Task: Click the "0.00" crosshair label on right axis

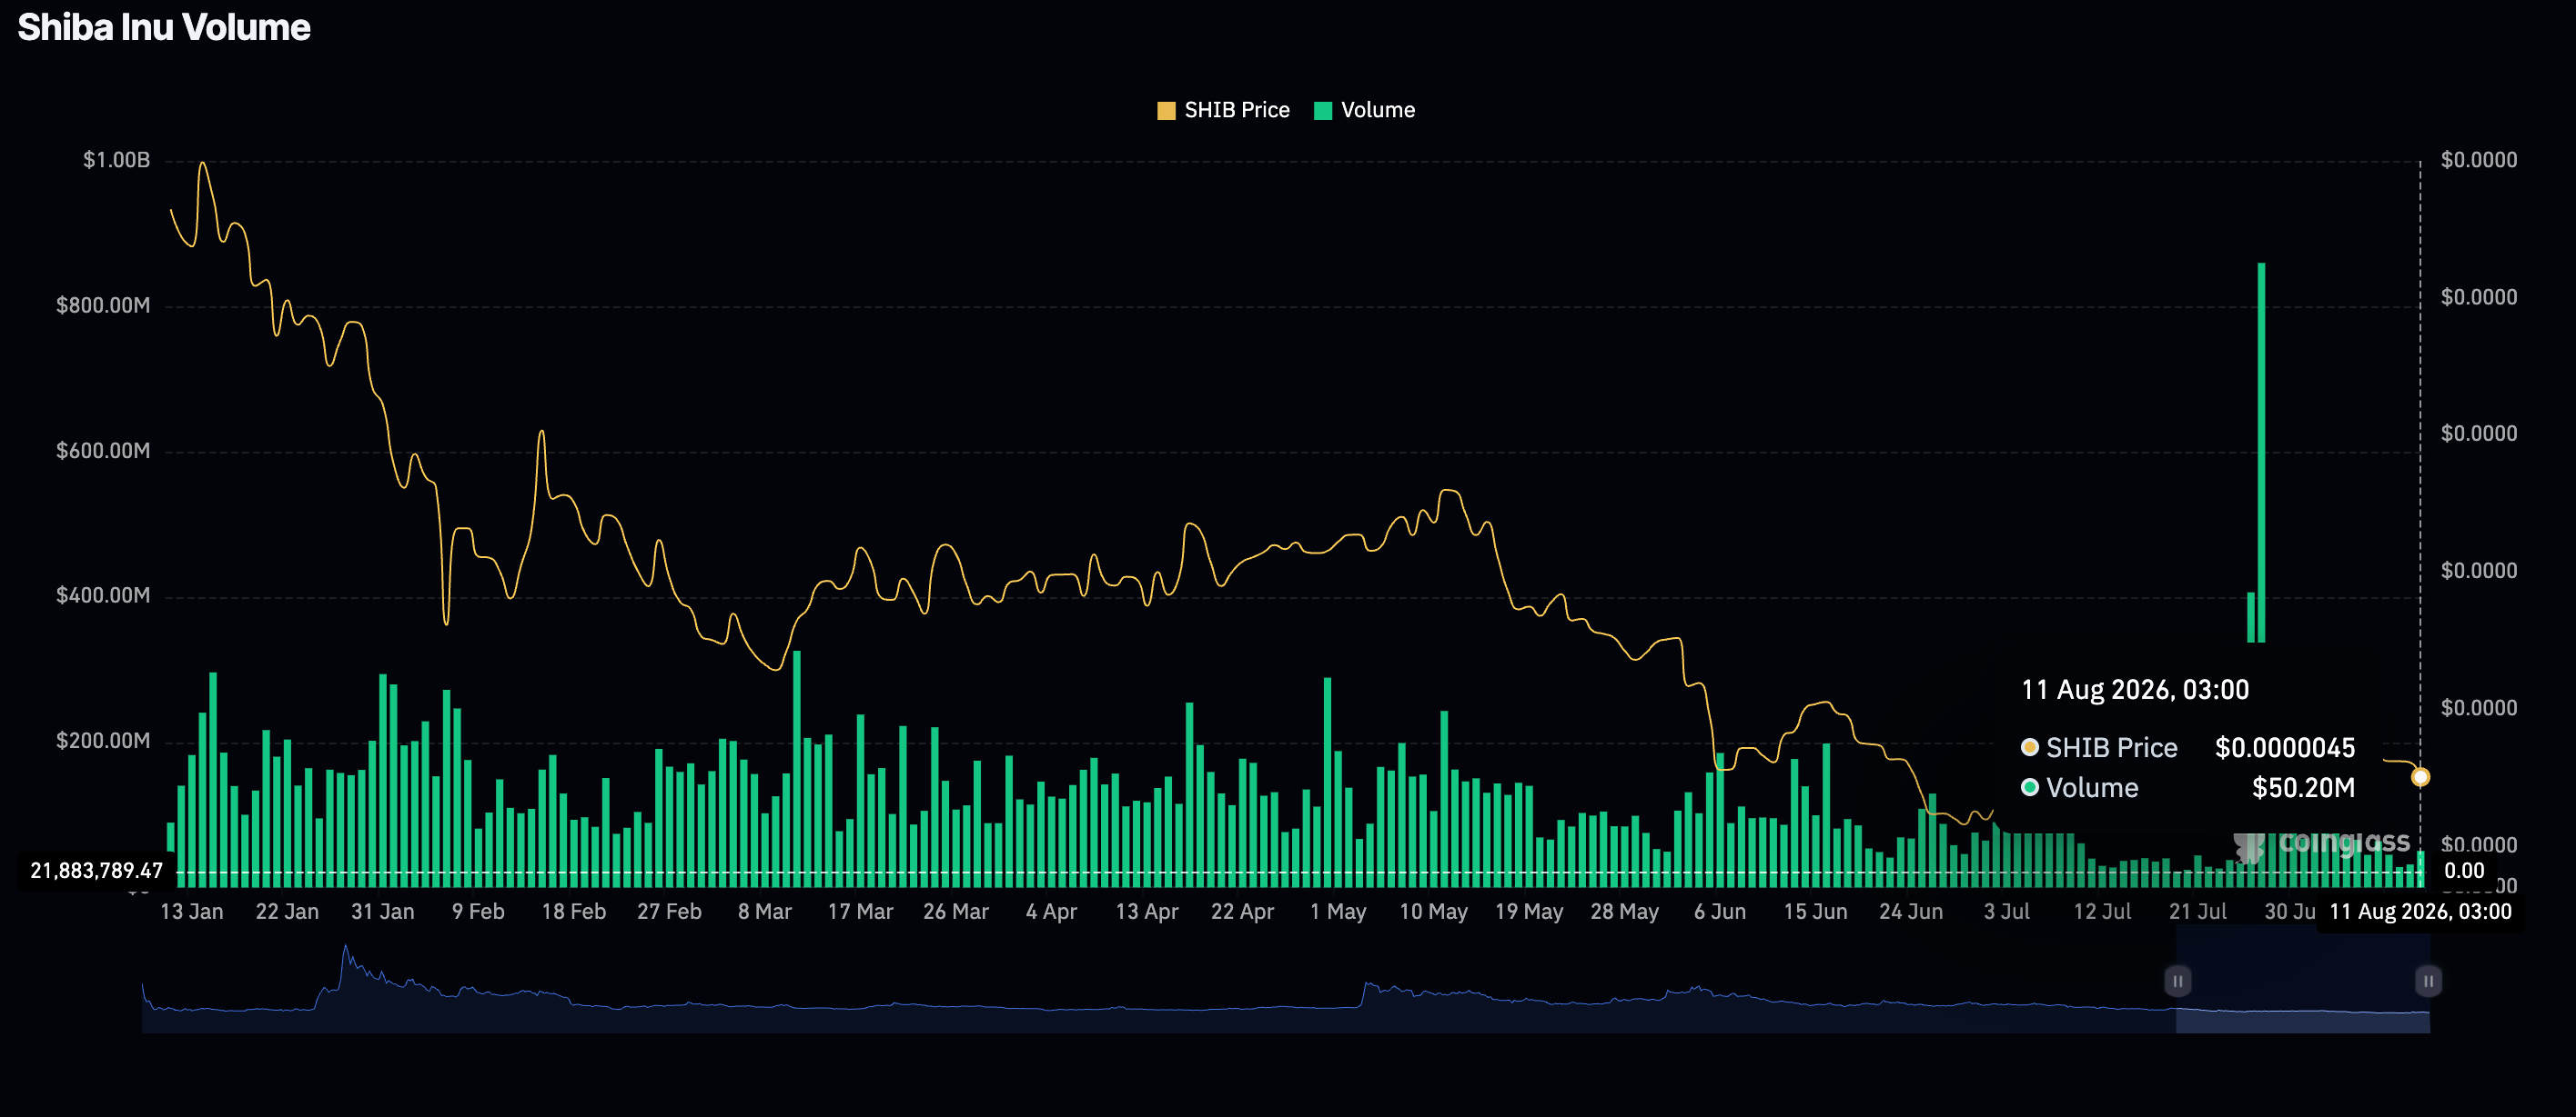Action: [2464, 872]
